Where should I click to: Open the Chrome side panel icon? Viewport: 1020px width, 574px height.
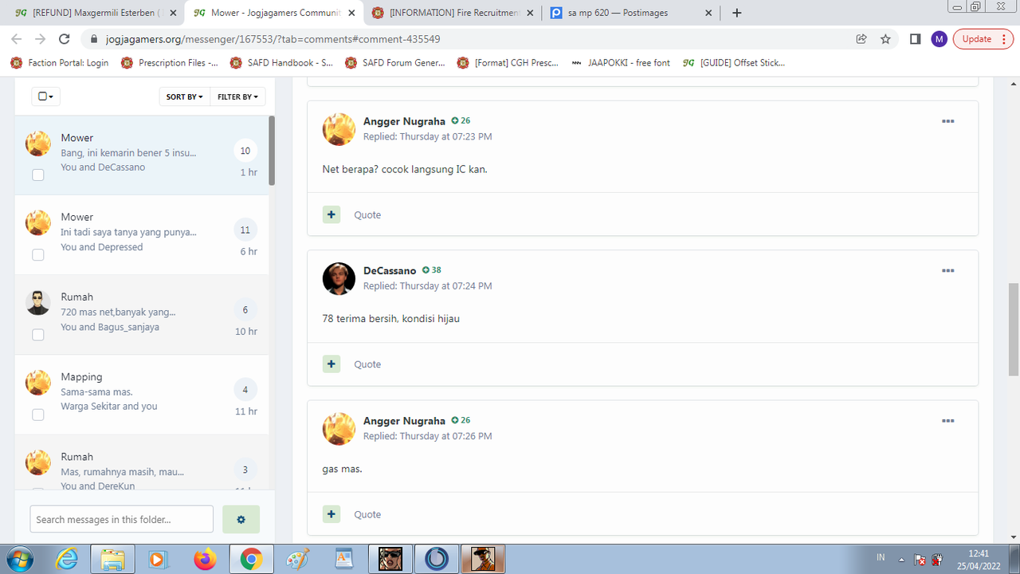tap(916, 39)
